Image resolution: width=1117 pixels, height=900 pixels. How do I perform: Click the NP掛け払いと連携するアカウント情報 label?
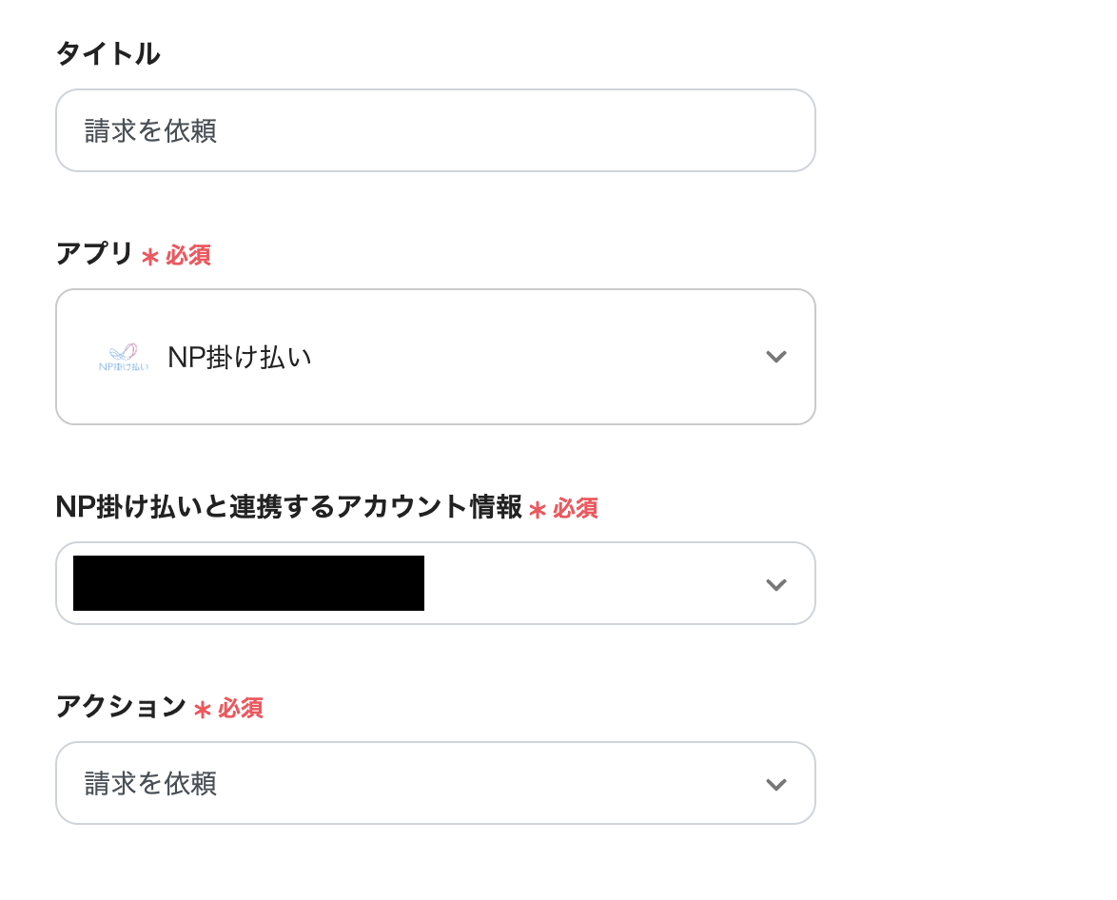pos(289,507)
